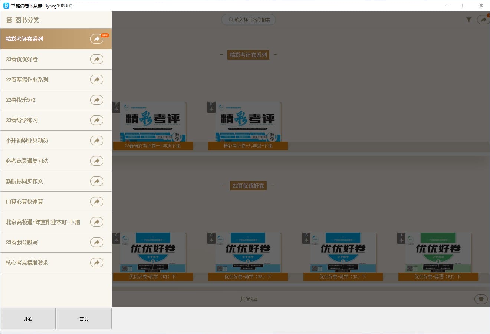Click share icon at top right corner

pos(483,20)
